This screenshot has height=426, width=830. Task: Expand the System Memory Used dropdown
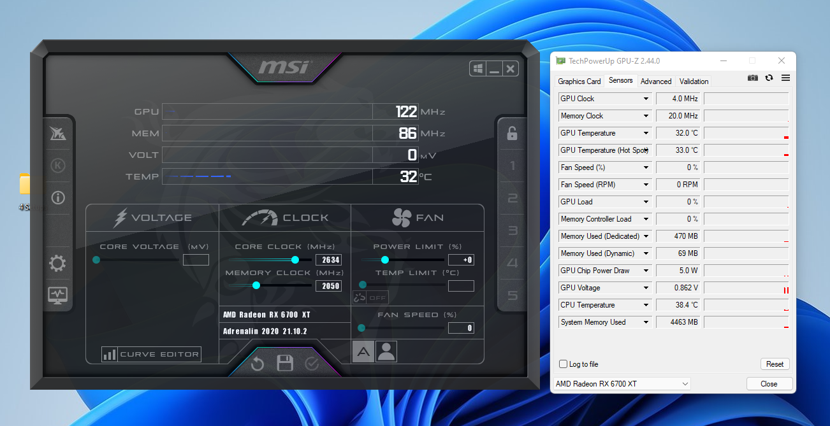646,322
